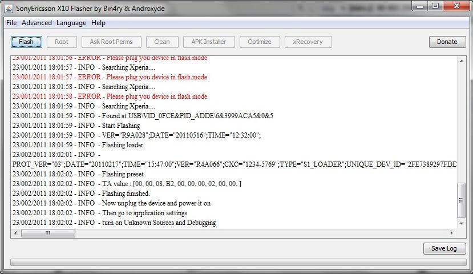Minimize the X10 Flasher window
This screenshot has width=473, height=274.
[x=421, y=6]
